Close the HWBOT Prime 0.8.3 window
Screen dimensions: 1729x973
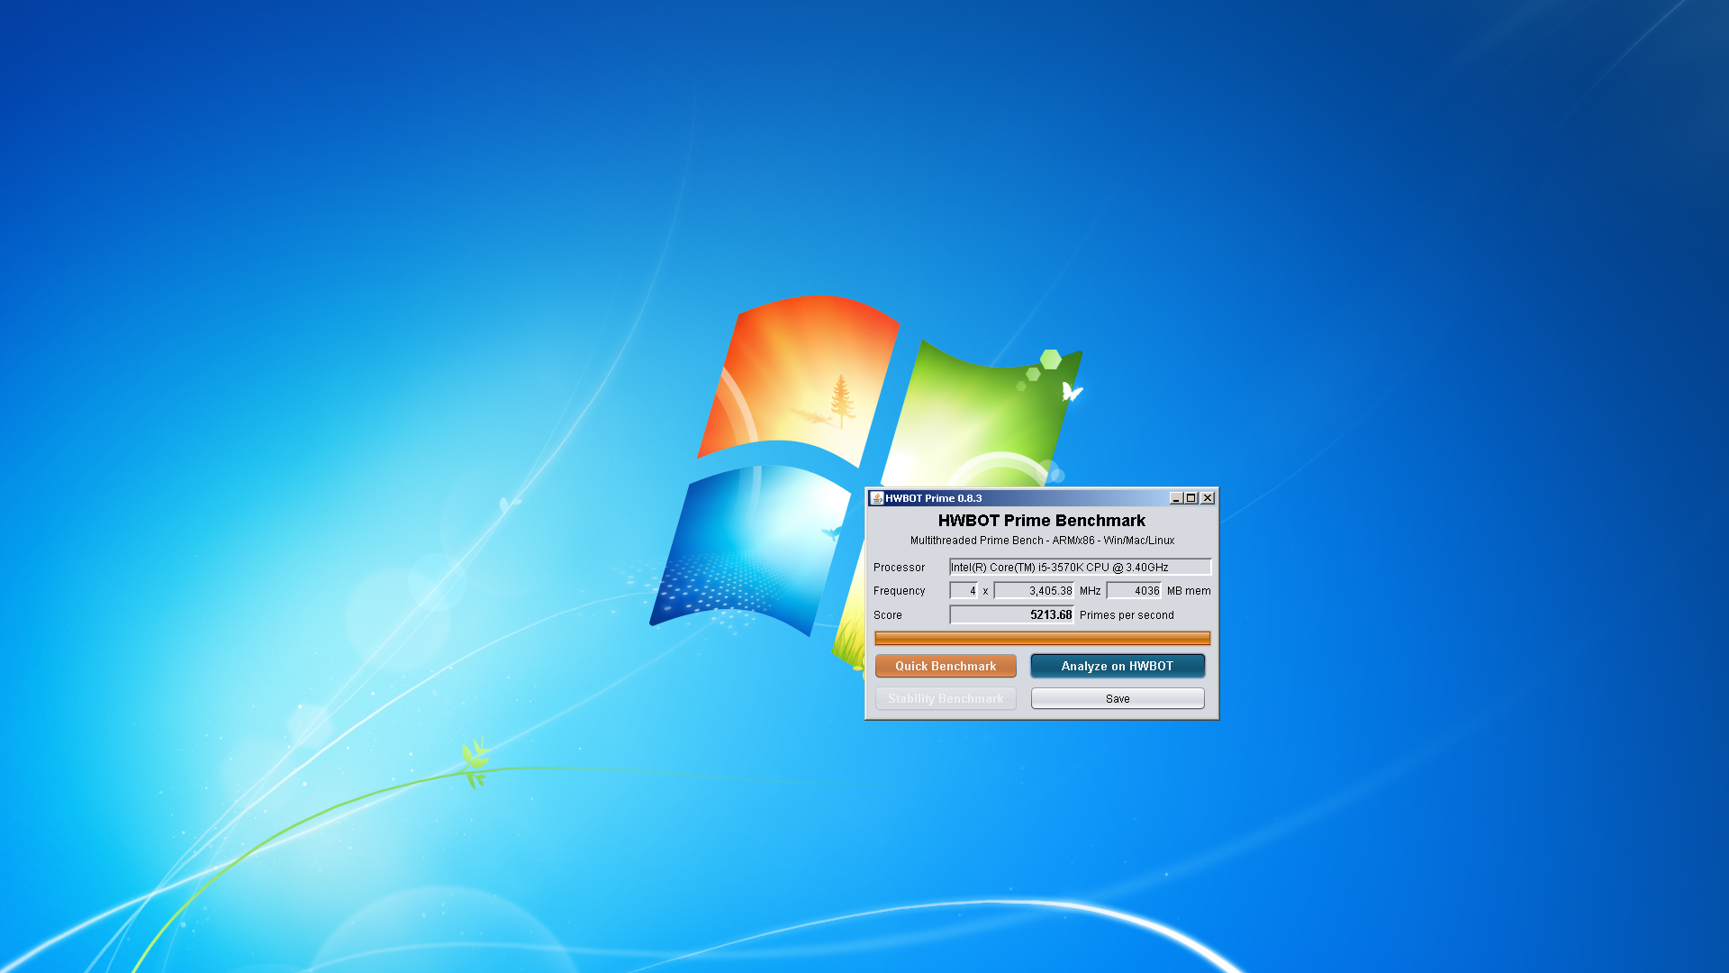[1208, 498]
